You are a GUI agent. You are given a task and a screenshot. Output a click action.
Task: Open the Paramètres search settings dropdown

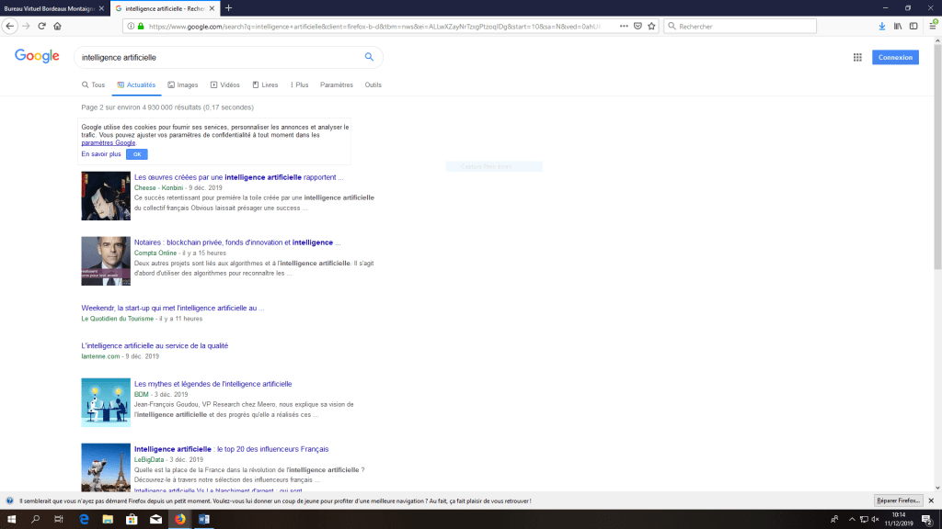336,84
